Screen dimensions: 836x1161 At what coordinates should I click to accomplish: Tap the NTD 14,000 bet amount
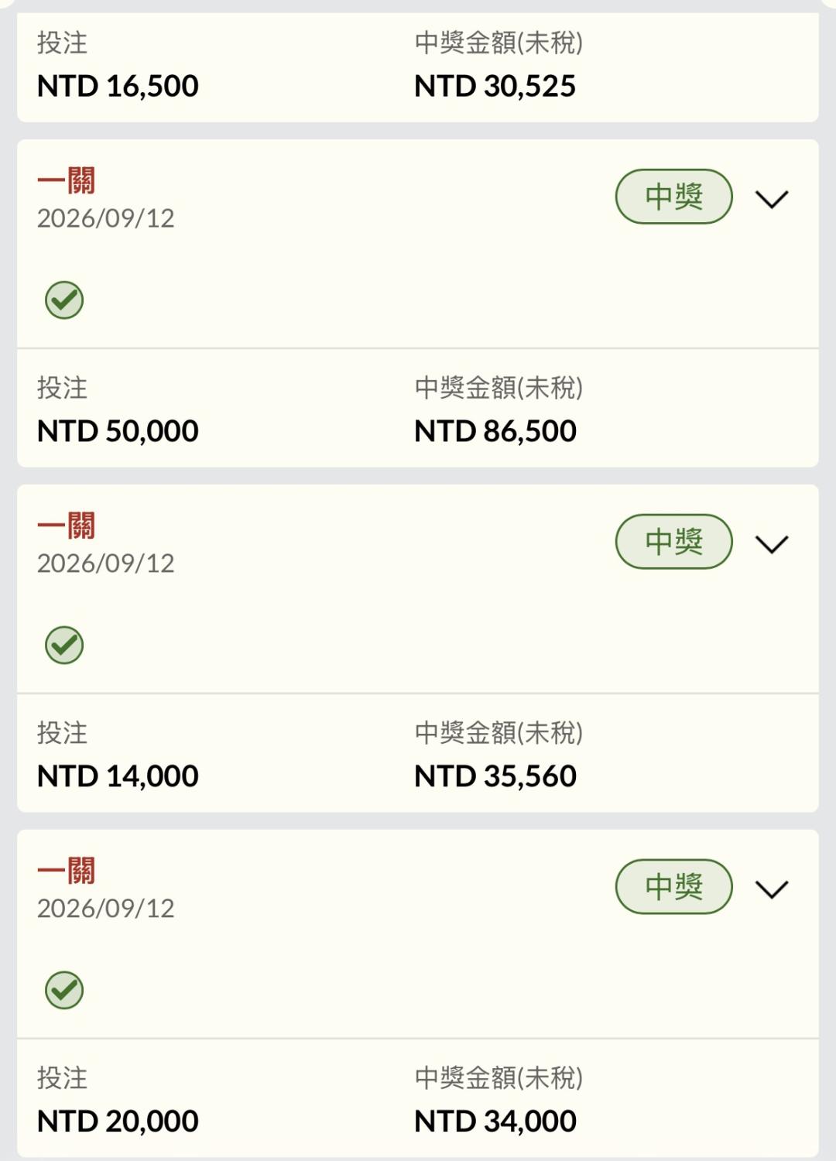(118, 776)
